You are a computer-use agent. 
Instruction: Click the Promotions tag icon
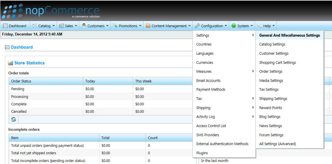(115, 26)
